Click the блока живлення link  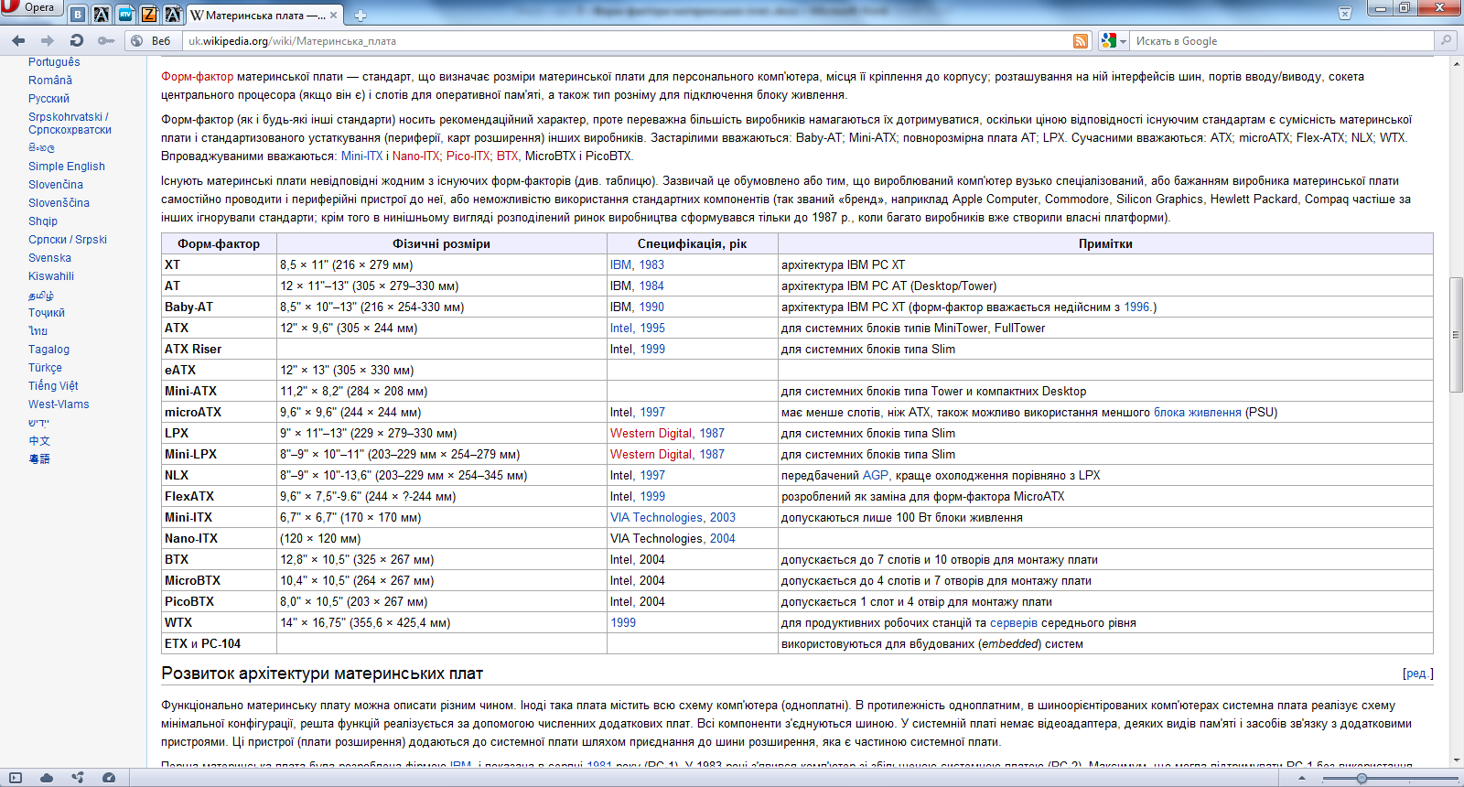(1197, 413)
